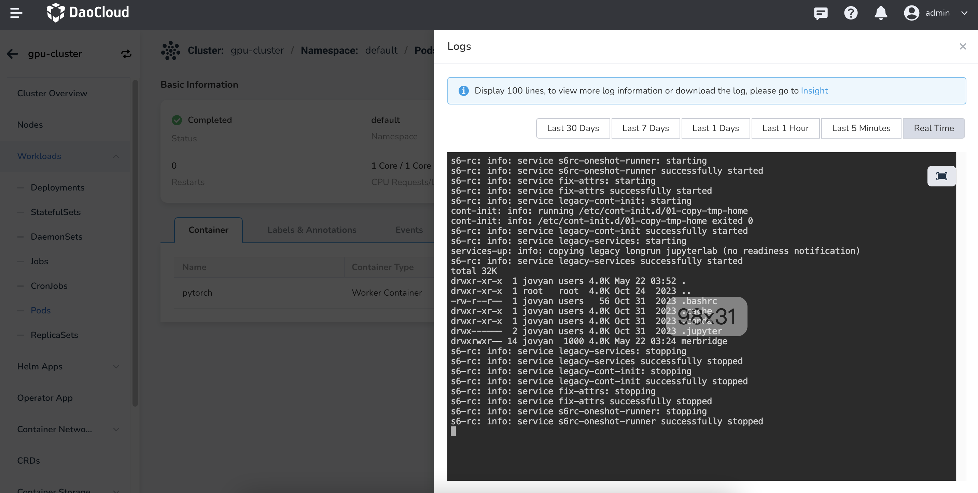The height and width of the screenshot is (493, 978).
Task: Select Last 30 Days log range
Action: pos(573,128)
